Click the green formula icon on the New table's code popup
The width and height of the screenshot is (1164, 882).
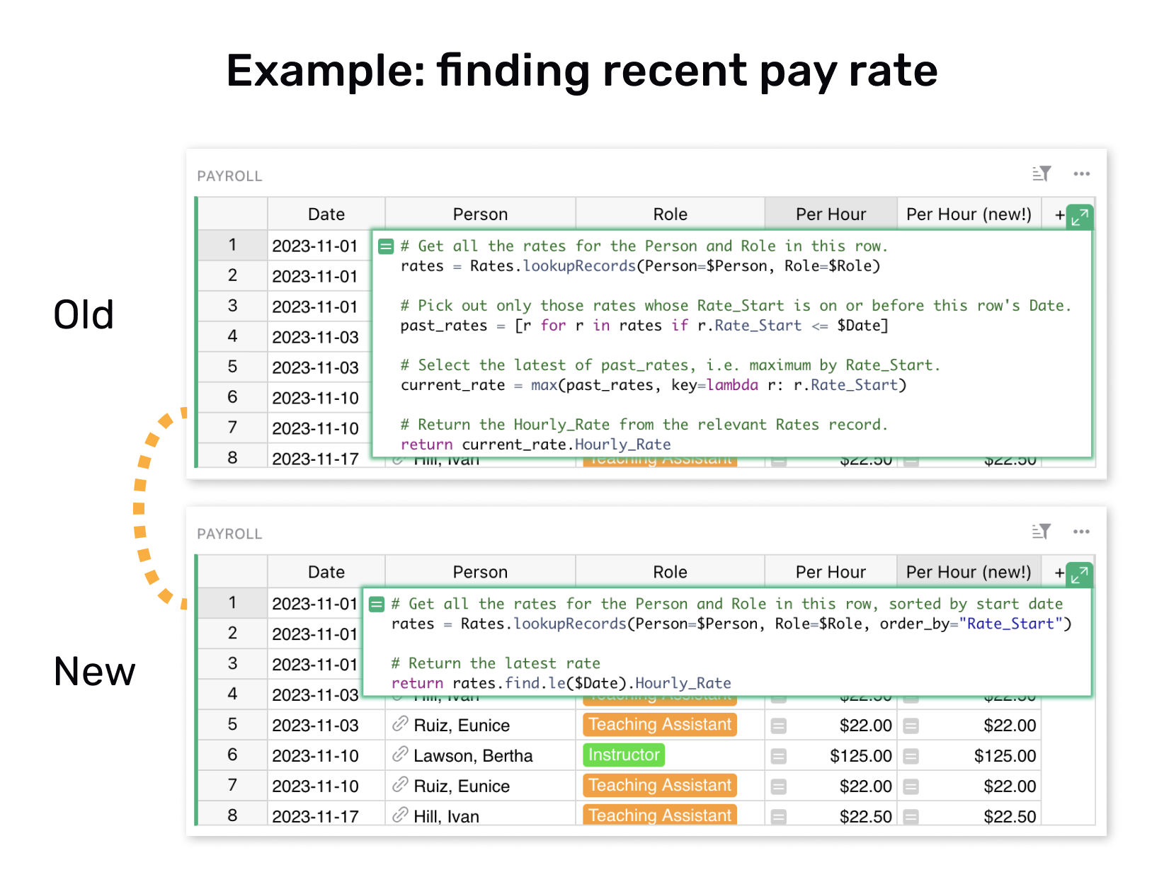tap(377, 604)
